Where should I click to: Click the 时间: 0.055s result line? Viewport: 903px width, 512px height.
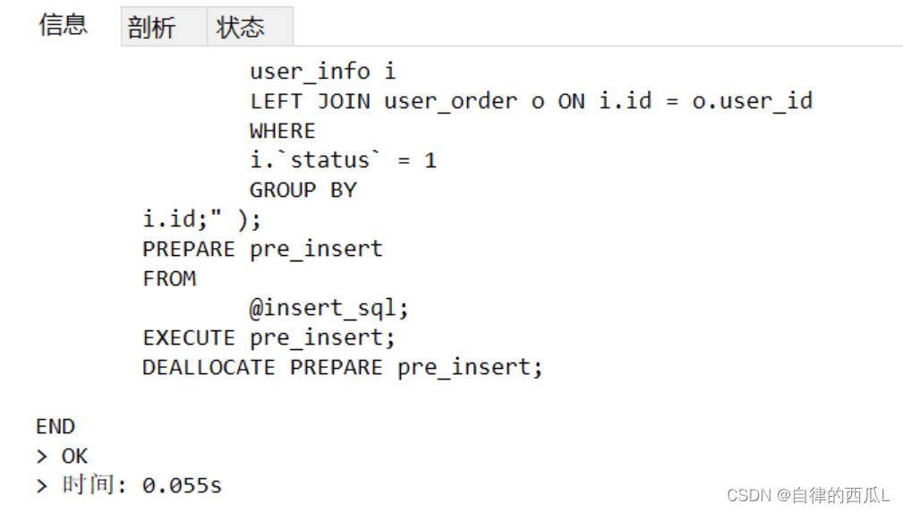coord(141,485)
